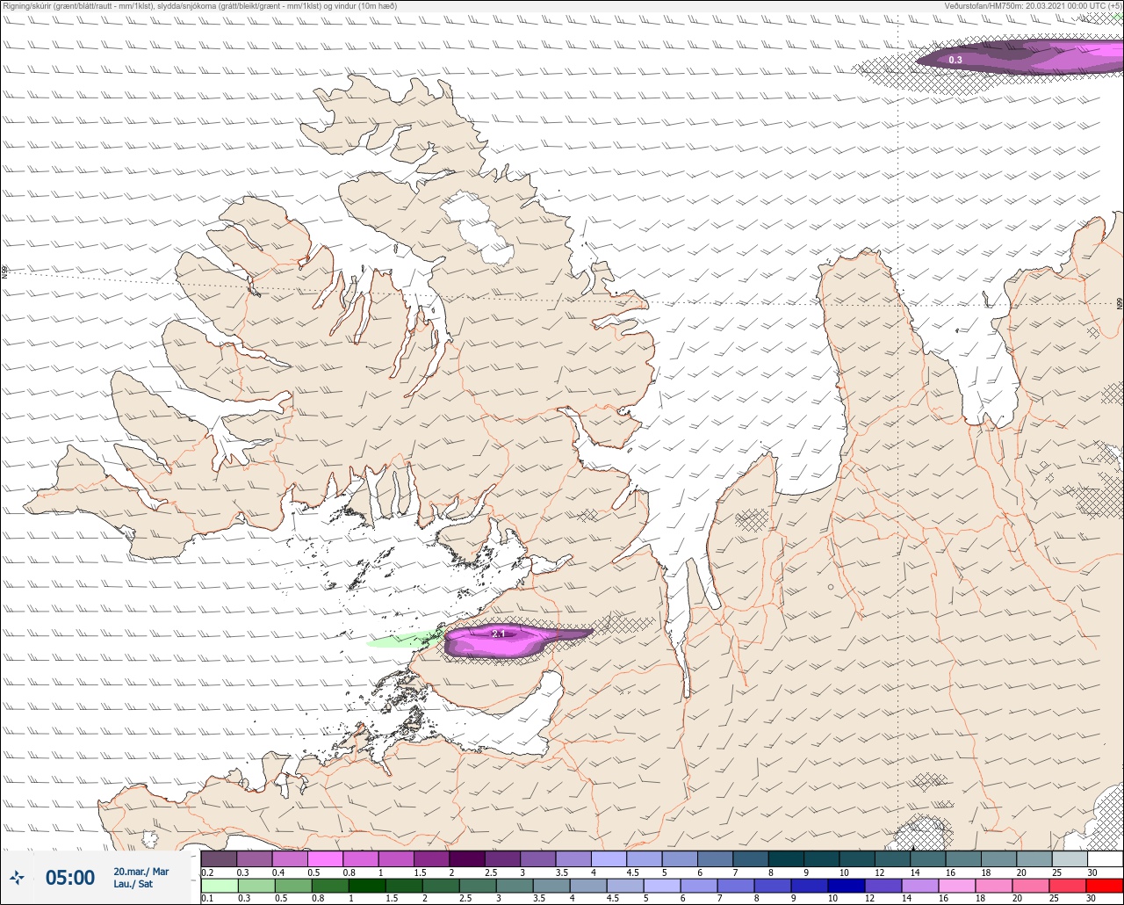The image size is (1124, 905).
Task: Click the 0.3 value on the purple offshore area
Action: (955, 60)
